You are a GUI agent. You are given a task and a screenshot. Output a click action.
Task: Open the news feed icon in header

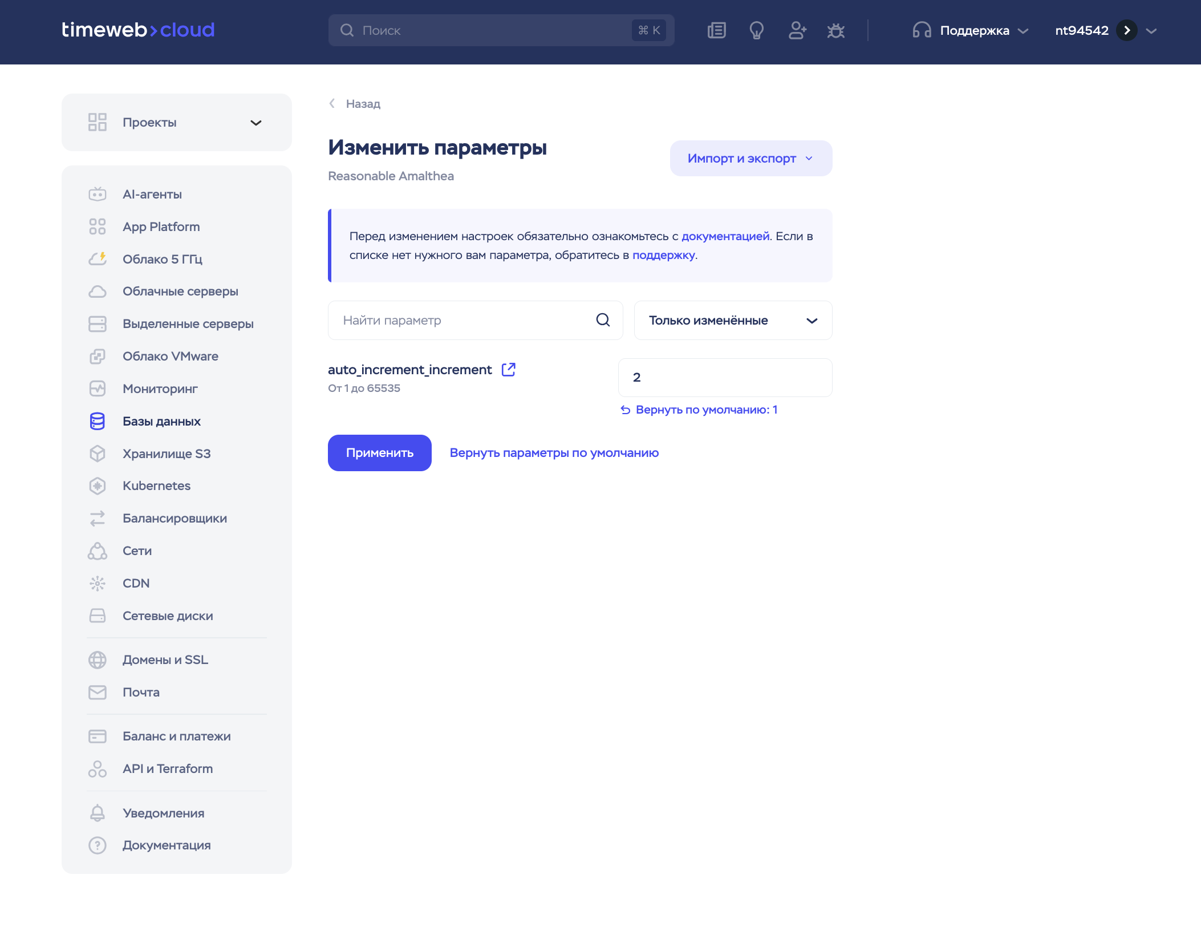[x=716, y=30]
